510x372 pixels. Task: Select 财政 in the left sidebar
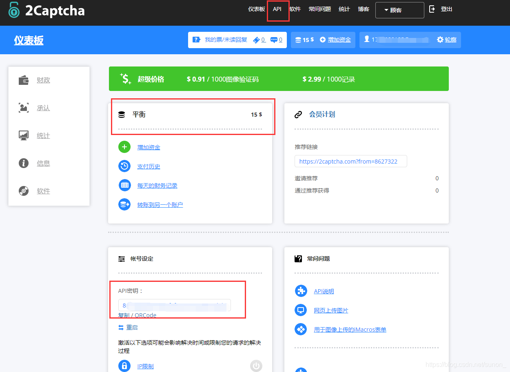click(x=43, y=80)
